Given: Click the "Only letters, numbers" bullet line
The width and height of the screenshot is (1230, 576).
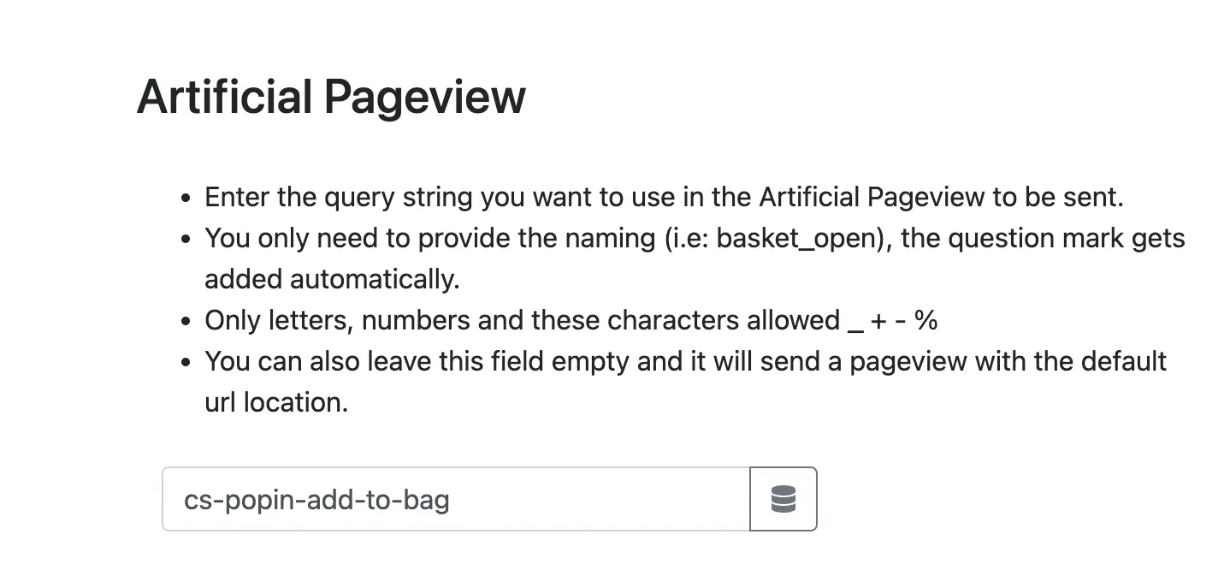Looking at the screenshot, I should tap(571, 320).
